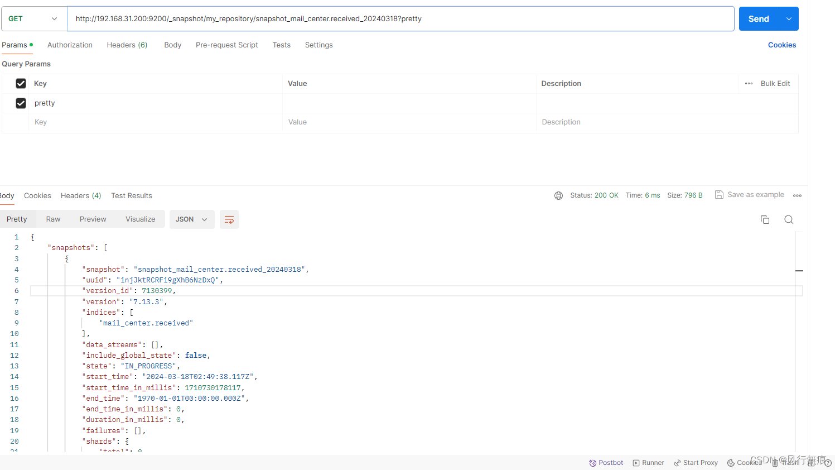Image resolution: width=835 pixels, height=470 pixels.
Task: Open Postbot assistant in status bar
Action: (x=606, y=463)
